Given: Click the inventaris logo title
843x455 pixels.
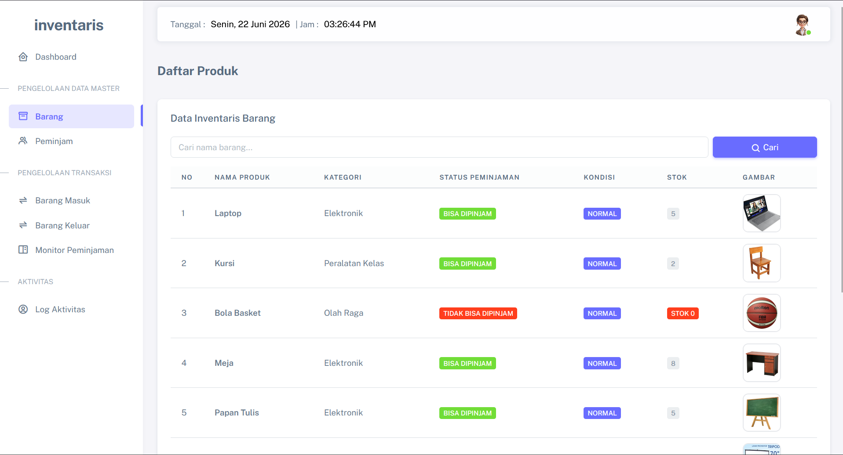Looking at the screenshot, I should point(69,25).
